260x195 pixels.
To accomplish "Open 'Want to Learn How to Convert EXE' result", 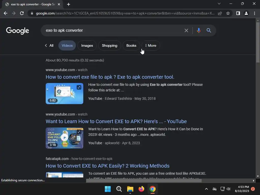I will pos(116,121).
